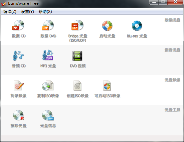Click the 光盘信息 text label
The height and width of the screenshot is (142, 184).
click(48, 126)
